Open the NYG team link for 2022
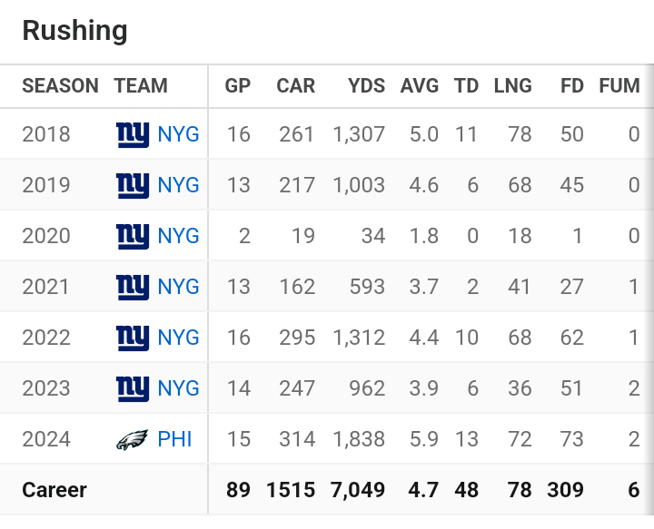 [x=178, y=338]
